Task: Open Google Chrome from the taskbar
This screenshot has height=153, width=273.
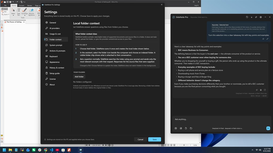Action: coord(46,150)
